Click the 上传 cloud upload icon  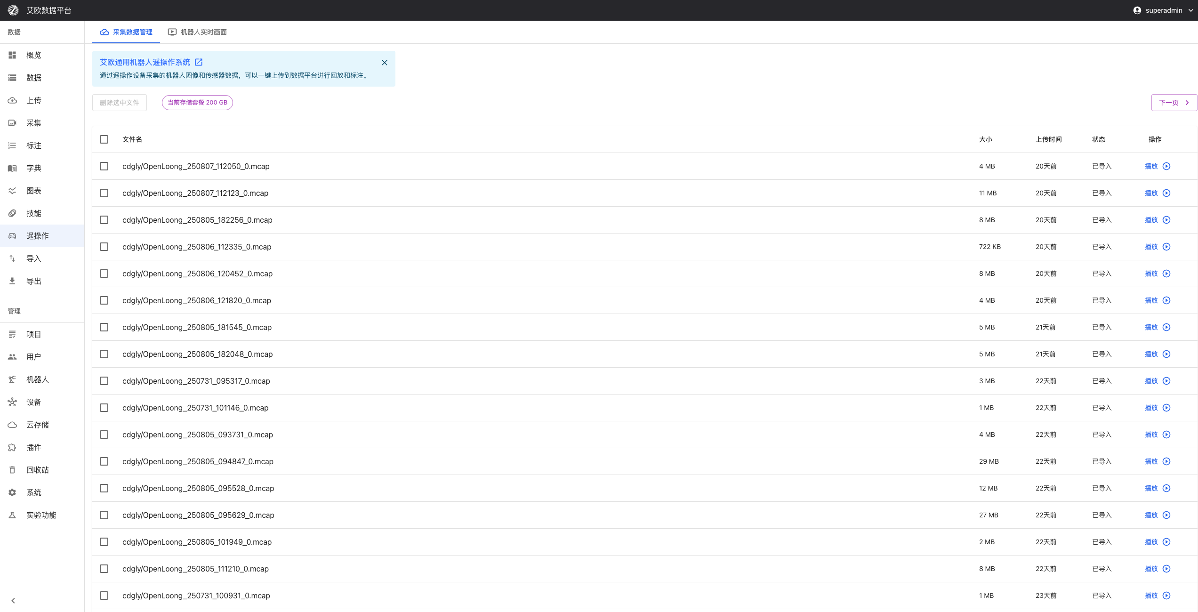[12, 100]
